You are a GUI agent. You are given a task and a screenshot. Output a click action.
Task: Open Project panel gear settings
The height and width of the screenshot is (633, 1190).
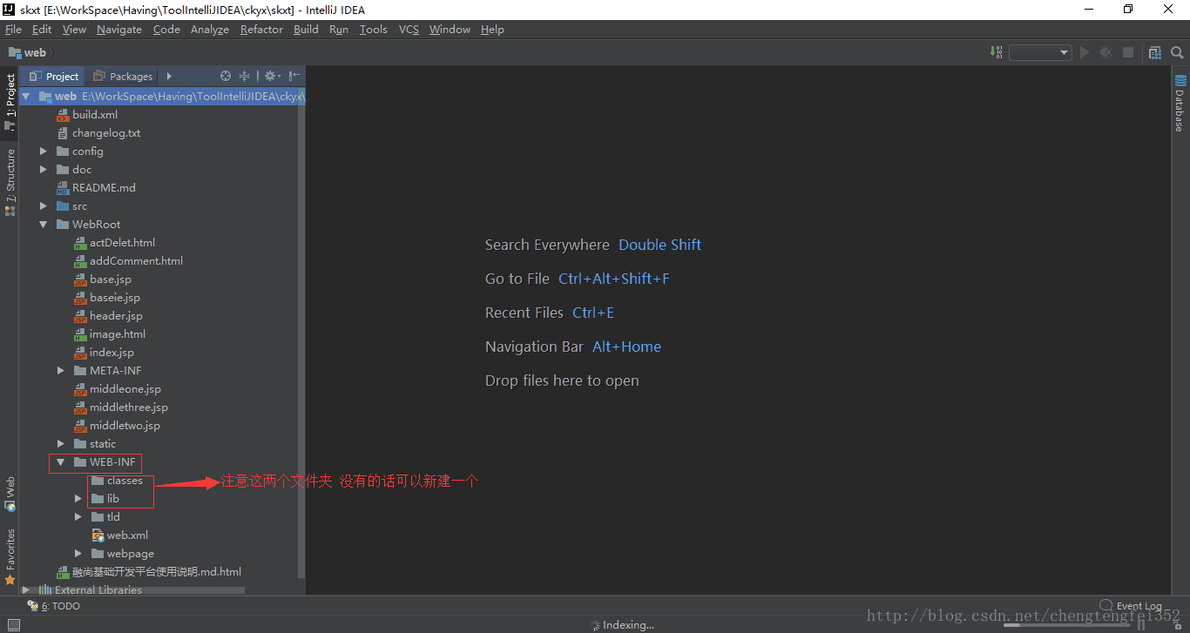point(272,76)
